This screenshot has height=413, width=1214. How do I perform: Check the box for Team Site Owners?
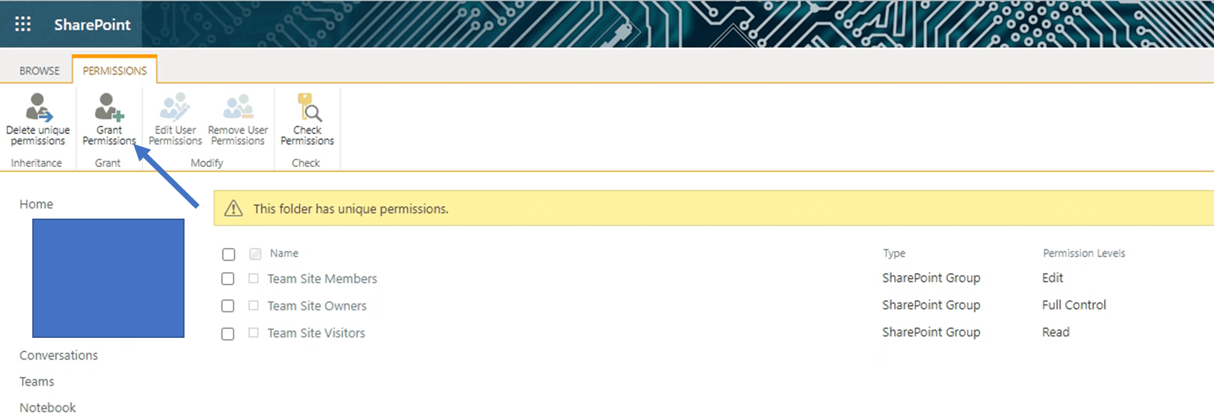[x=228, y=306]
